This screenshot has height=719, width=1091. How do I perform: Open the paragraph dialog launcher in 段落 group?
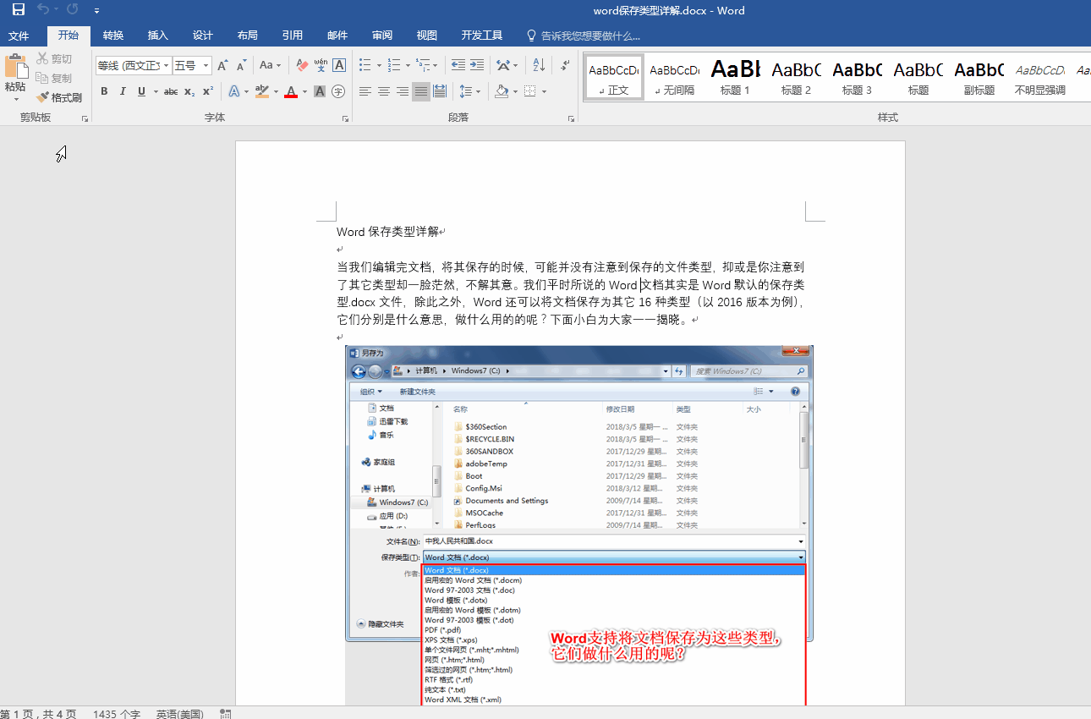tap(571, 119)
